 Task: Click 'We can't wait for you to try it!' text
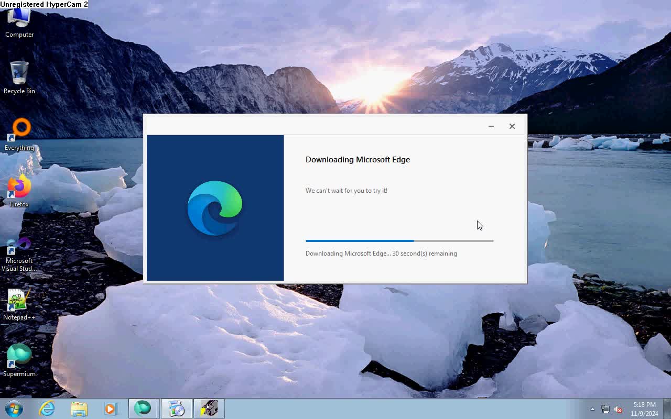(347, 191)
